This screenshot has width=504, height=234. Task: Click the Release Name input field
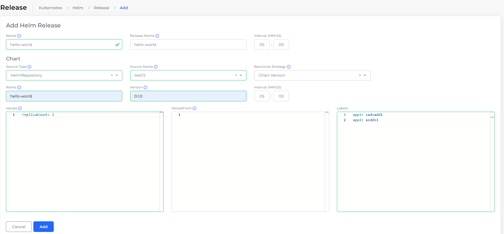(x=188, y=45)
